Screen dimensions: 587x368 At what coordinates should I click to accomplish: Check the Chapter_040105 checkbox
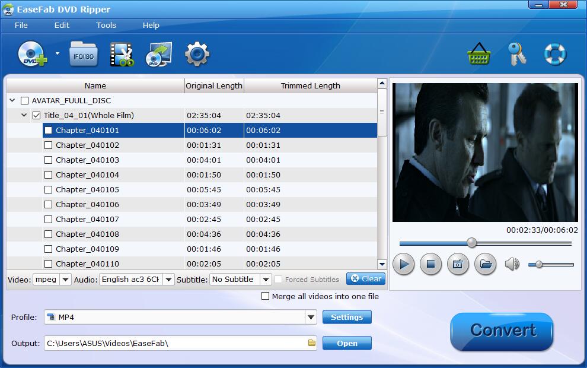click(48, 189)
